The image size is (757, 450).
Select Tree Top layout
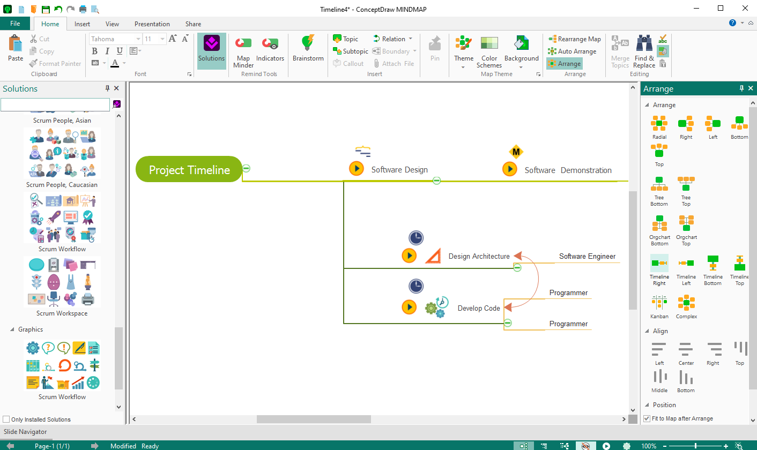[x=686, y=191]
